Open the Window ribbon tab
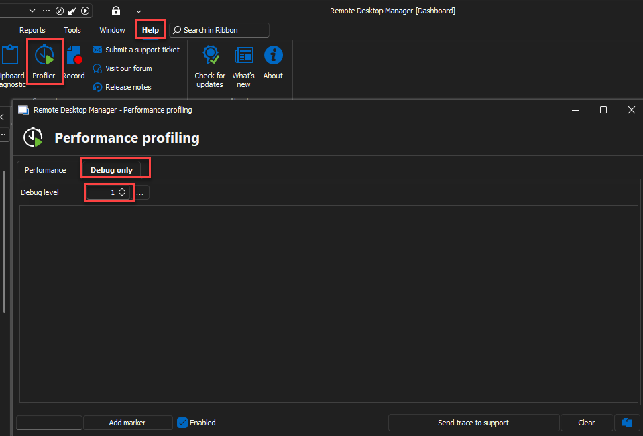 tap(112, 30)
